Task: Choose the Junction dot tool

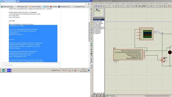Action: point(91,13)
